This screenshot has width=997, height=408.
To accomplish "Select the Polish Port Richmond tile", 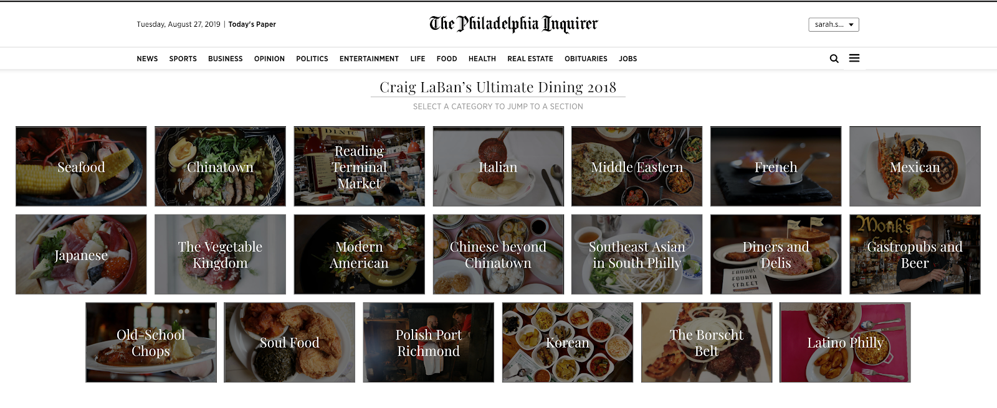I will tap(429, 343).
